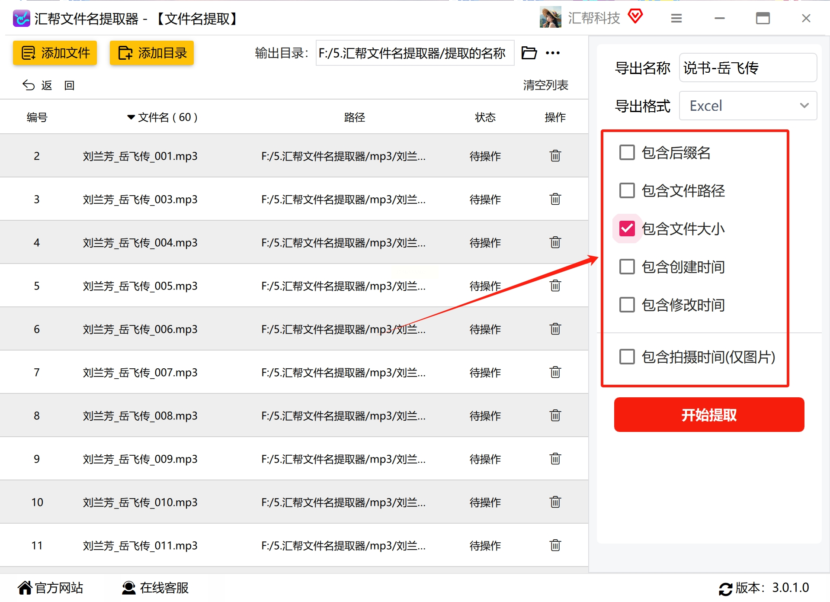Open the output folder browse icon
830x602 pixels.
(x=529, y=53)
